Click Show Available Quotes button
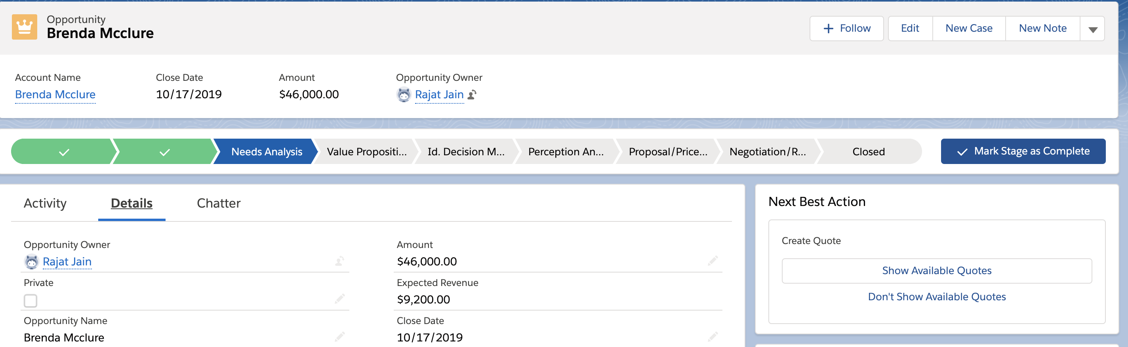This screenshot has height=347, width=1128. pos(936,271)
